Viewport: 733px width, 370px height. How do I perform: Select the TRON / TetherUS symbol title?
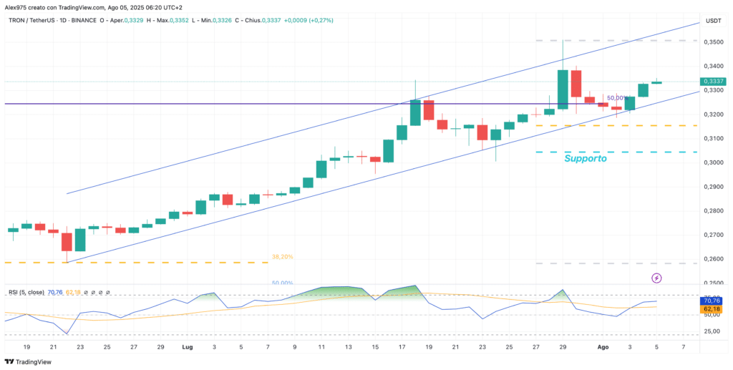coord(30,20)
